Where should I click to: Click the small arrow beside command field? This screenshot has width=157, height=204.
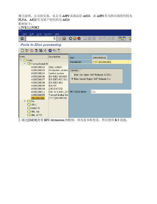click(60, 39)
